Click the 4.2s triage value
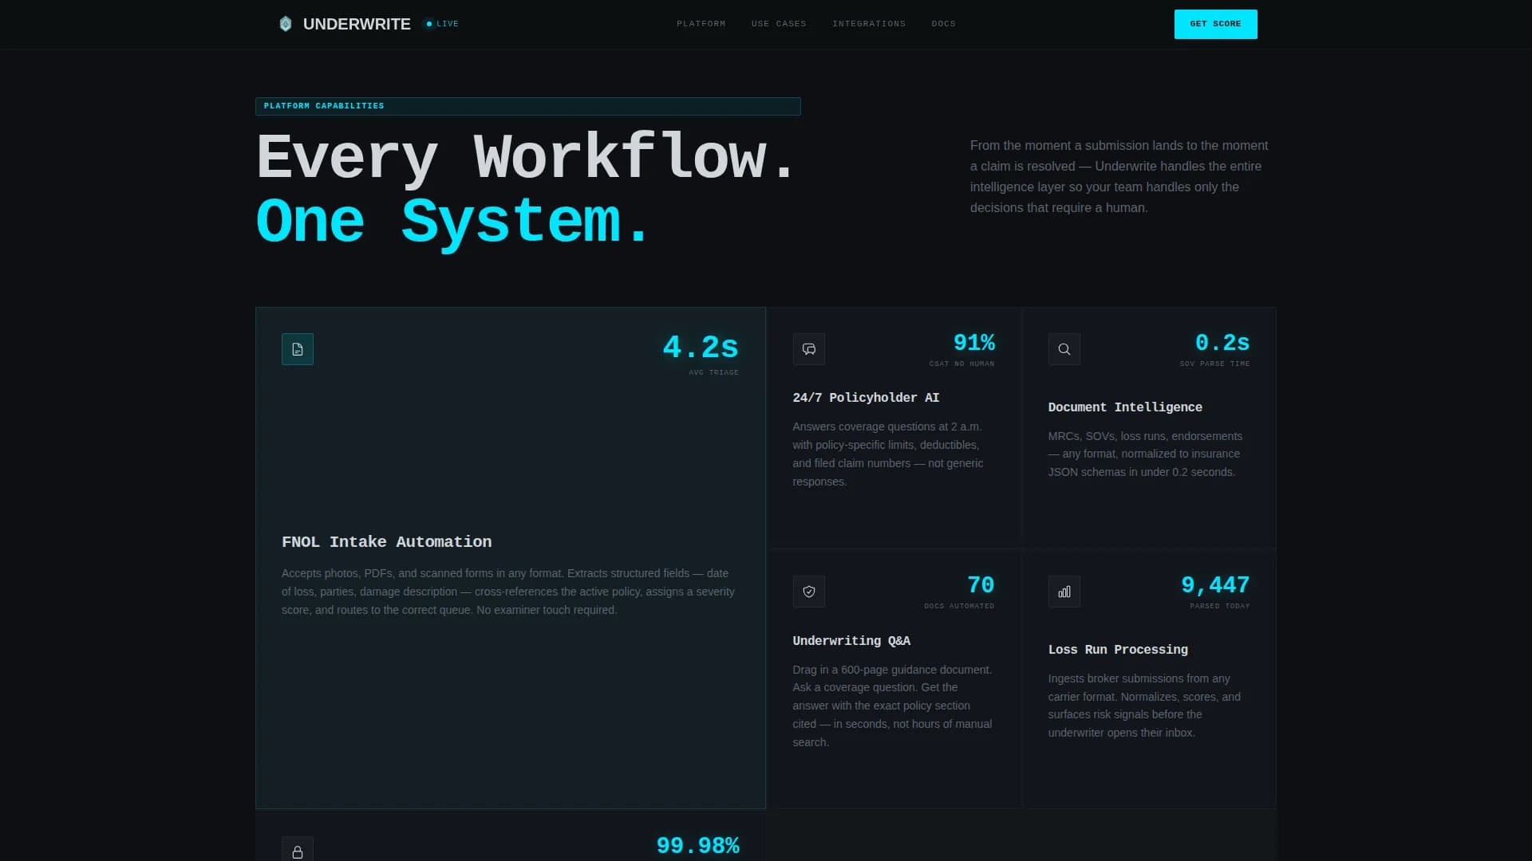 coord(701,348)
